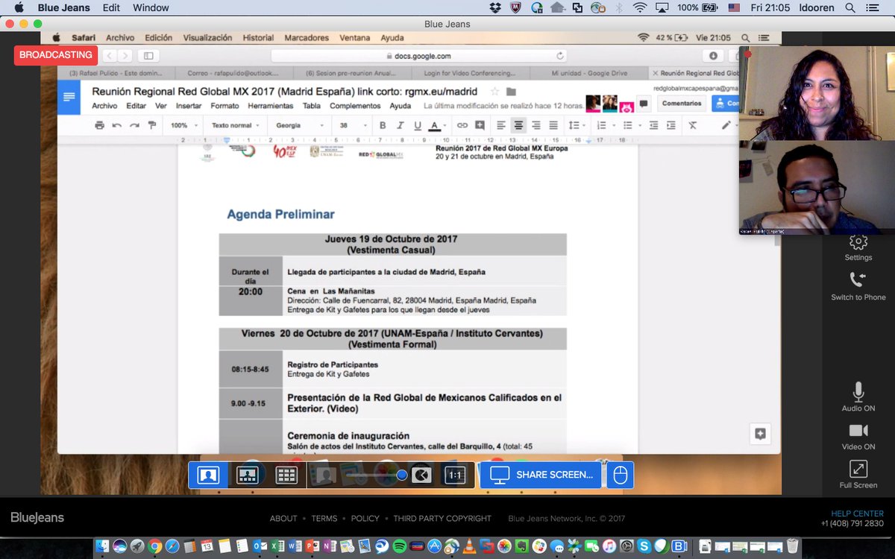Toggle bold in shared Docs toolbar
Image resolution: width=895 pixels, height=559 pixels.
[383, 125]
